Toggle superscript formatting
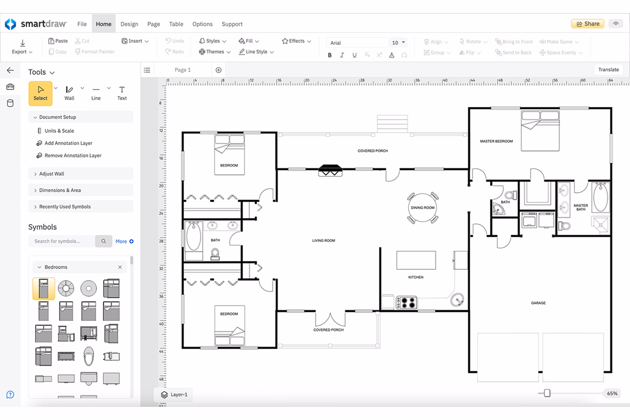The height and width of the screenshot is (420, 630). click(379, 55)
